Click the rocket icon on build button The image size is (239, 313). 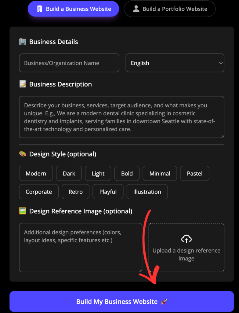(164, 302)
